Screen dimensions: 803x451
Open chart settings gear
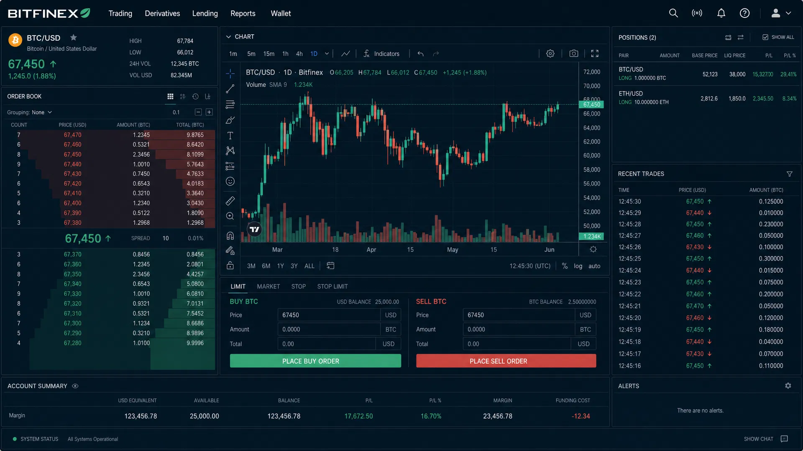pos(550,53)
